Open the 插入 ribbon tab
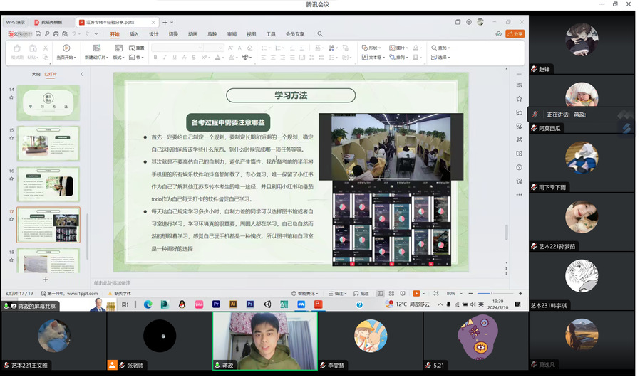Image resolution: width=640 pixels, height=377 pixels. pos(134,33)
